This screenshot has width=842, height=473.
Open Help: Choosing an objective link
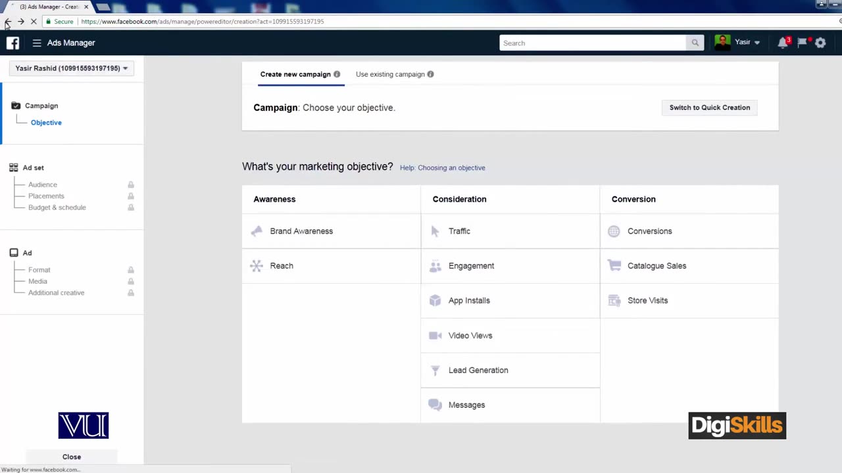click(x=443, y=168)
